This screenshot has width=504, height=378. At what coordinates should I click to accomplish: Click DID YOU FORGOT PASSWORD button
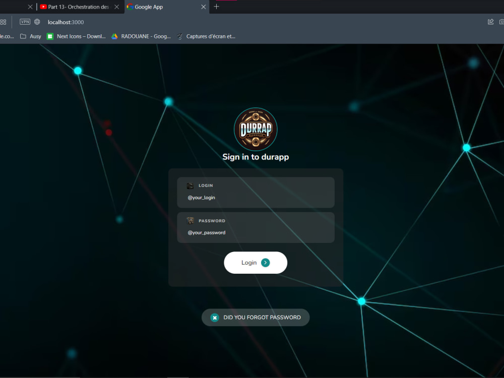256,317
